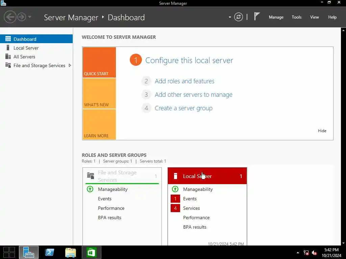The height and width of the screenshot is (259, 346).
Task: Open the Tools menu
Action: pyautogui.click(x=297, y=17)
